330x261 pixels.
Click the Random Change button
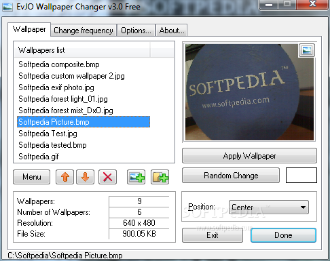(231, 176)
